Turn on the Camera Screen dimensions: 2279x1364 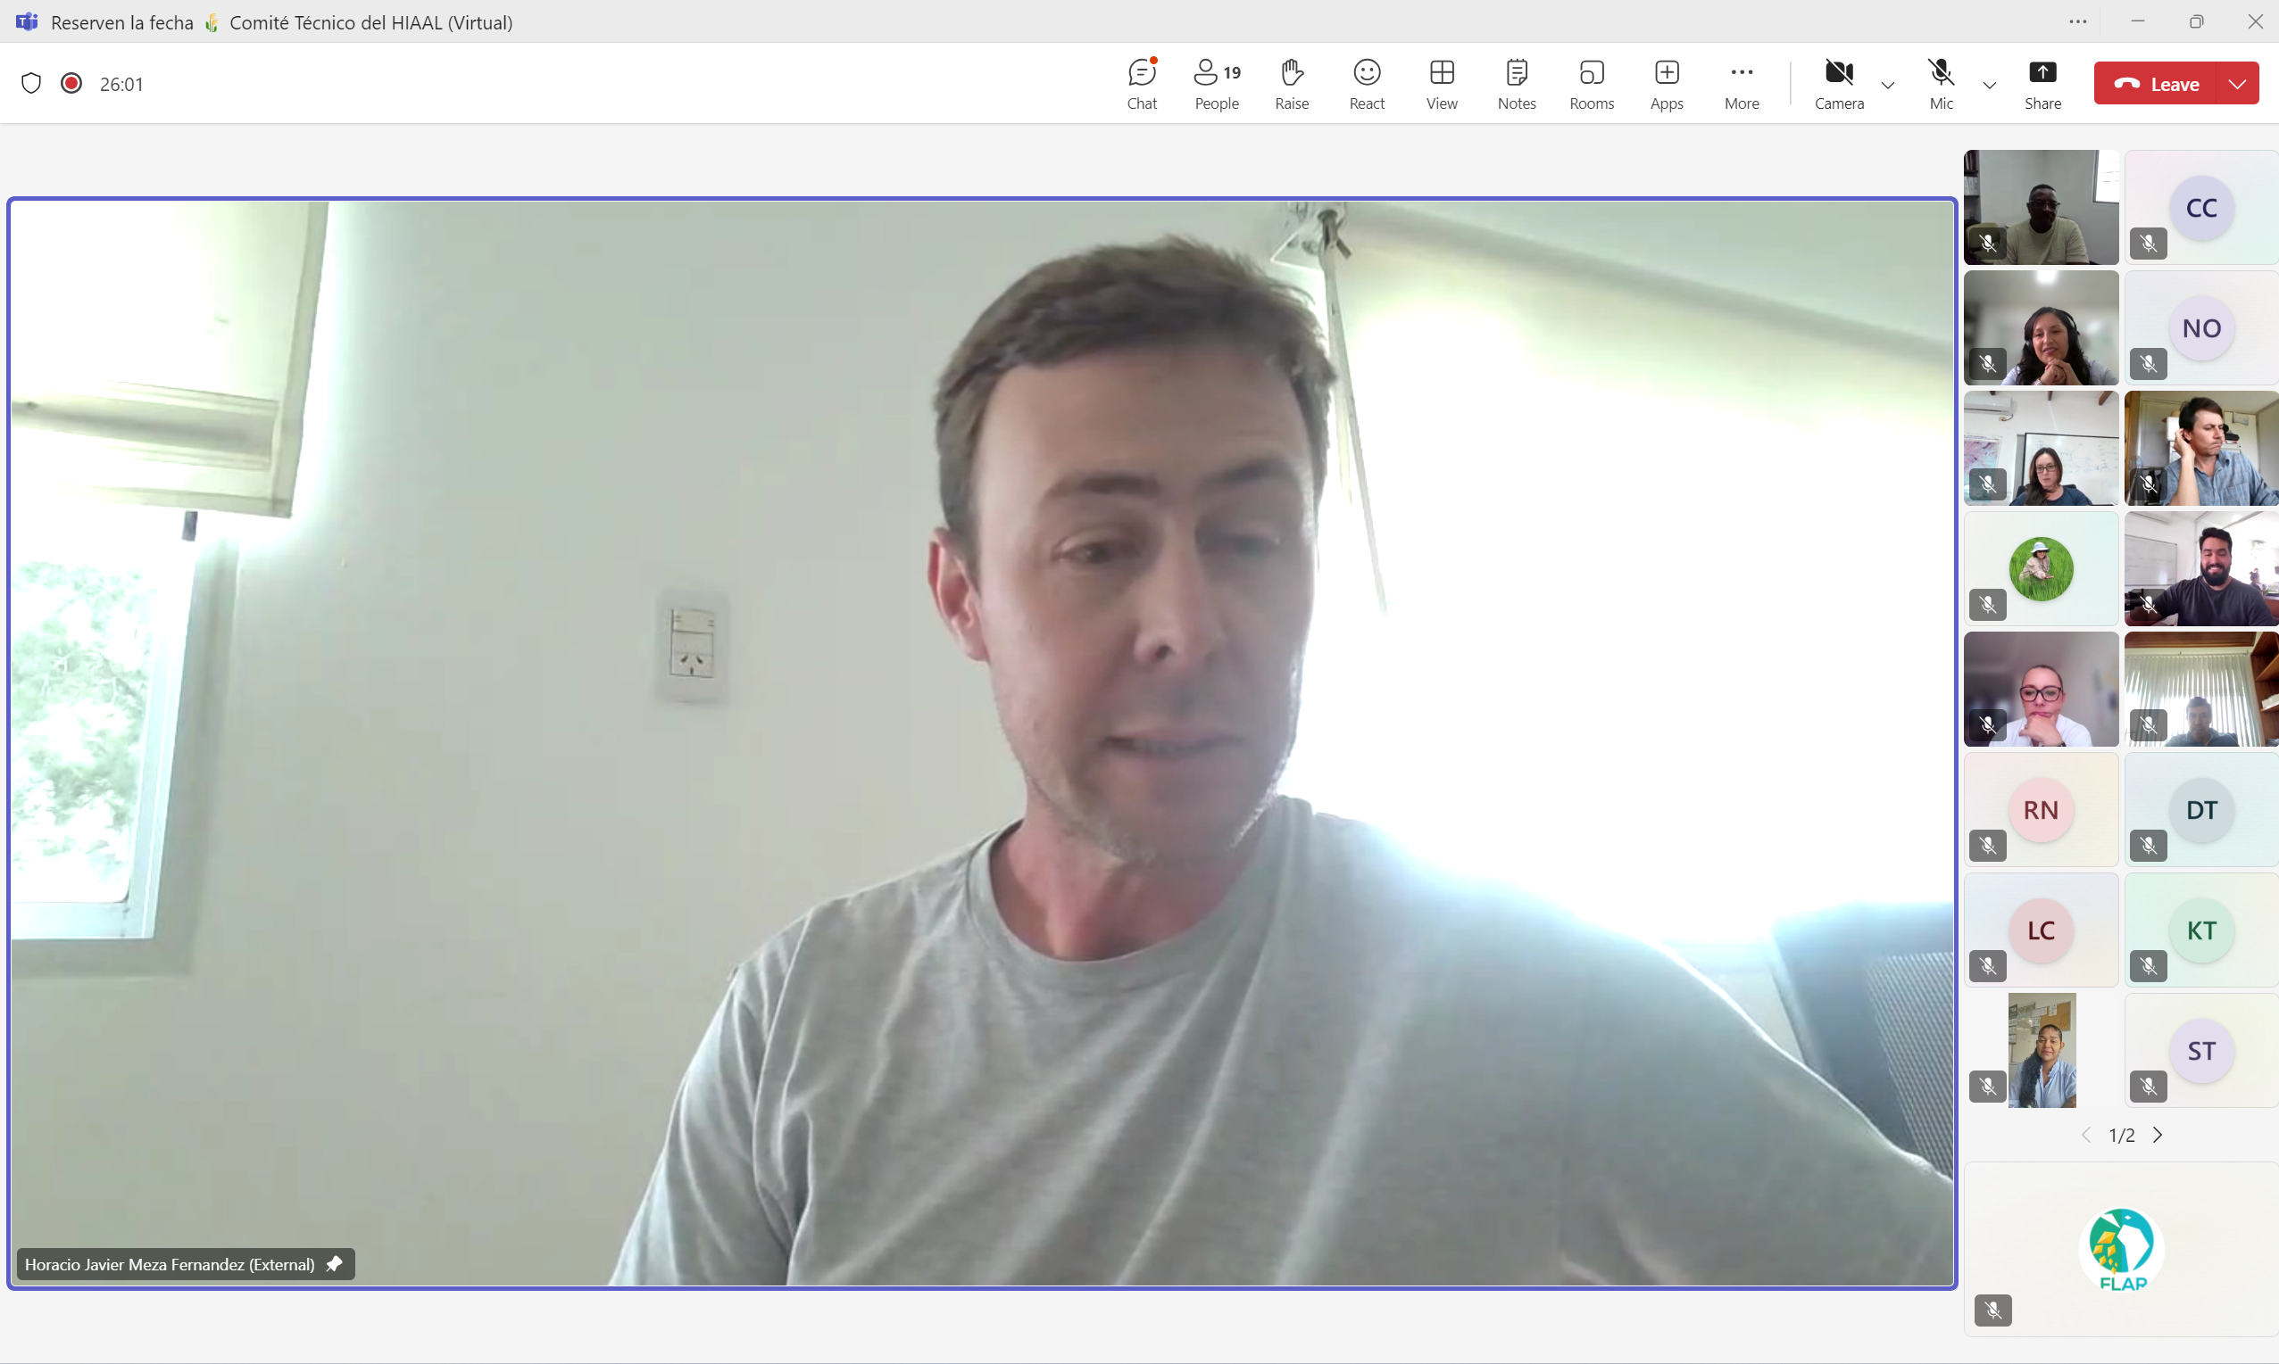tap(1839, 84)
